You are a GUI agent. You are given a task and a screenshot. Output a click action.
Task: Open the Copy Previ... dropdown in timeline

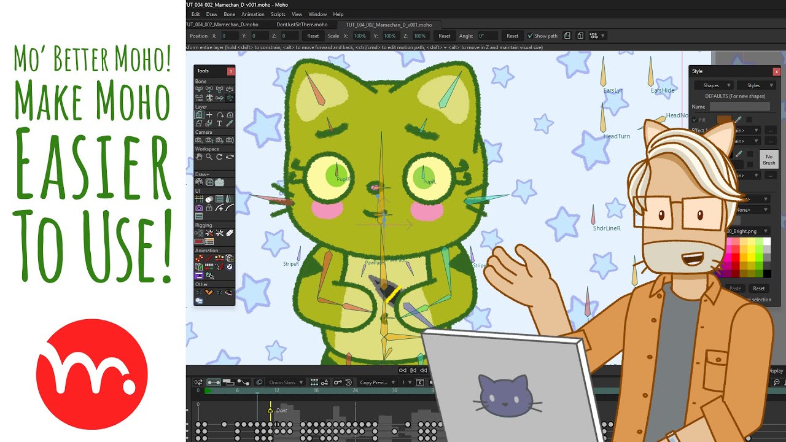(377, 382)
